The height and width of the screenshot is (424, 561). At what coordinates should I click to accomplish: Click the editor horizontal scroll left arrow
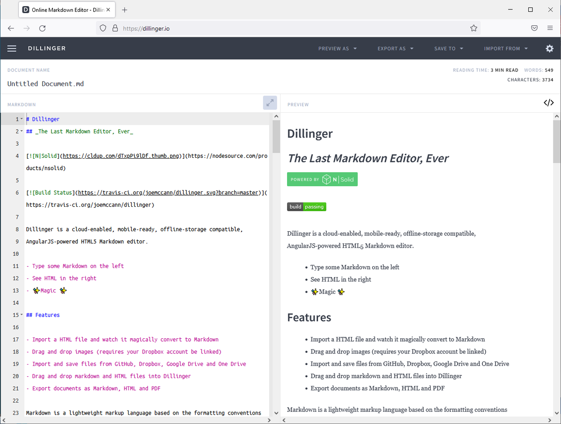[4, 420]
